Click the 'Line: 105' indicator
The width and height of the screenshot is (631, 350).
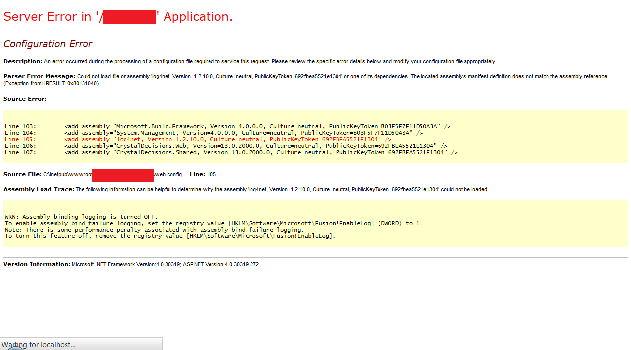click(x=203, y=174)
